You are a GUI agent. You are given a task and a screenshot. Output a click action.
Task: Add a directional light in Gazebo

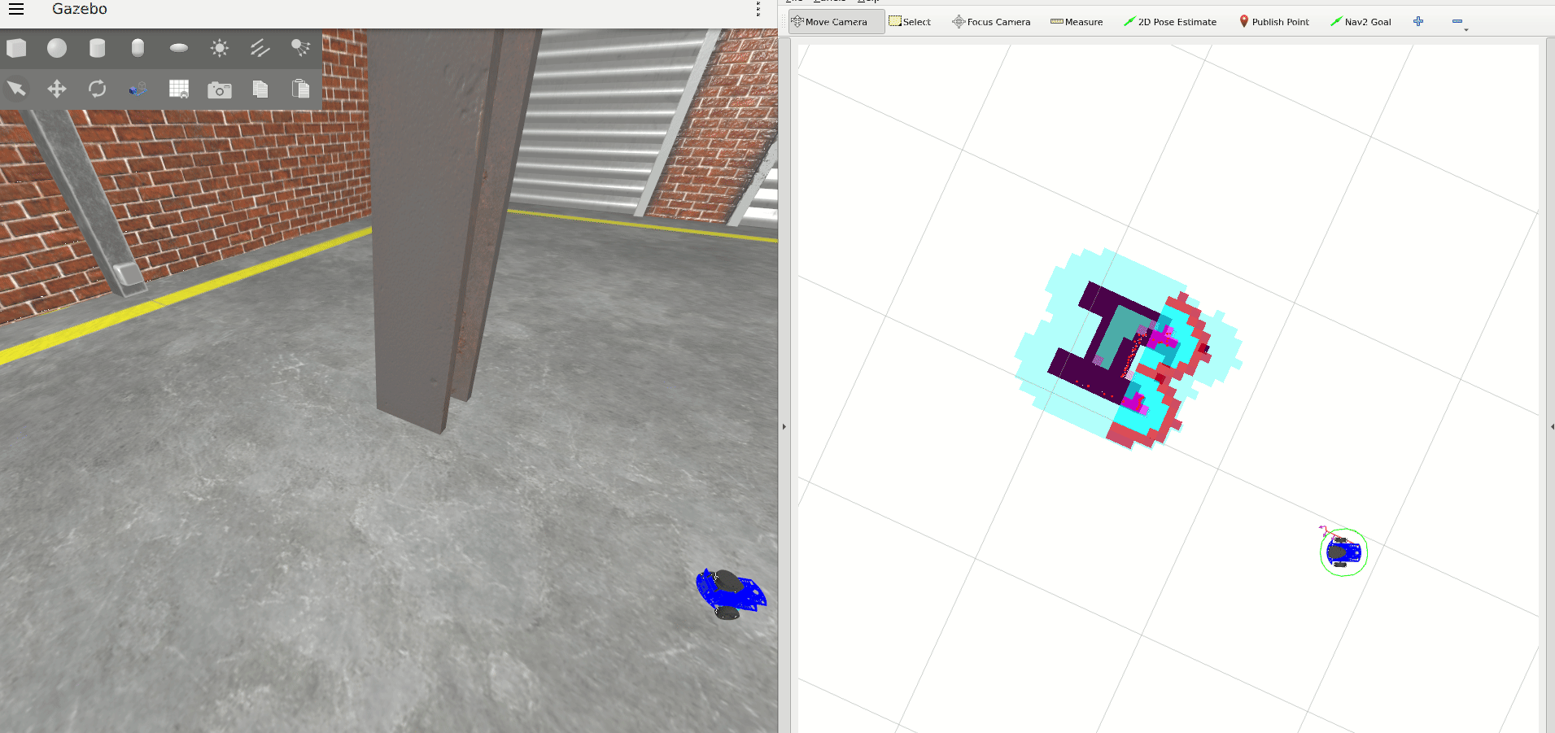(x=260, y=48)
